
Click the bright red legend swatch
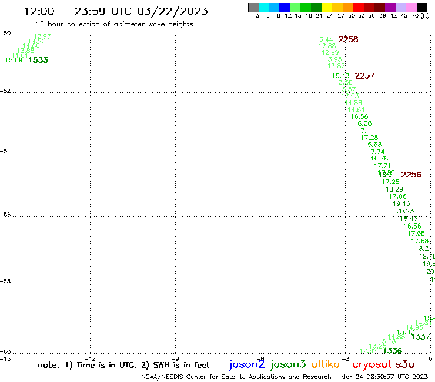point(359,8)
